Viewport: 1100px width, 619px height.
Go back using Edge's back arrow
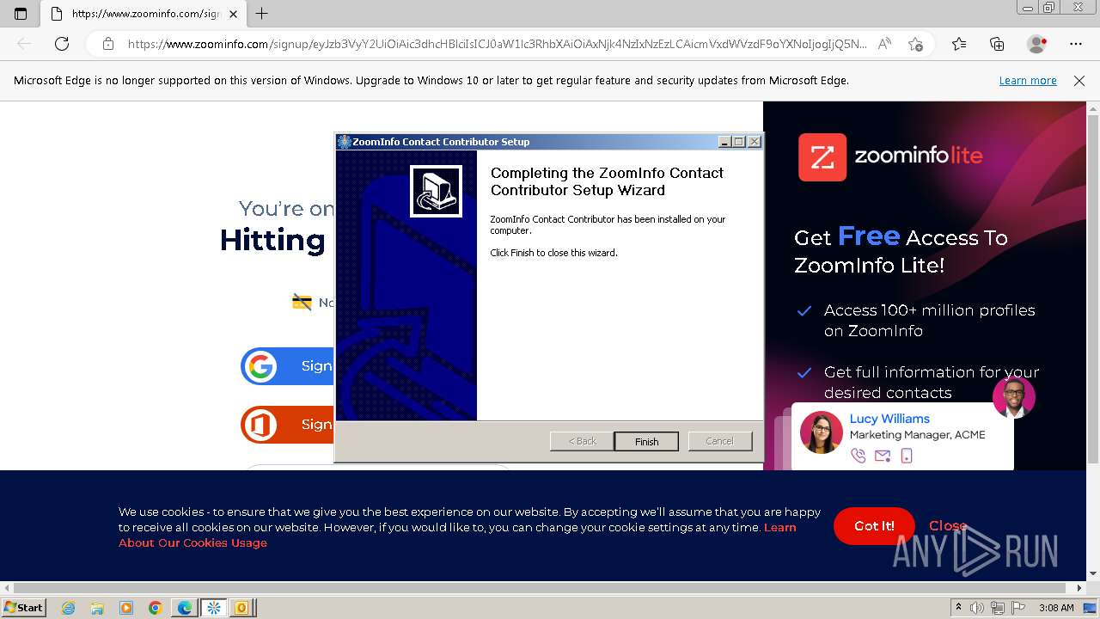tap(24, 44)
